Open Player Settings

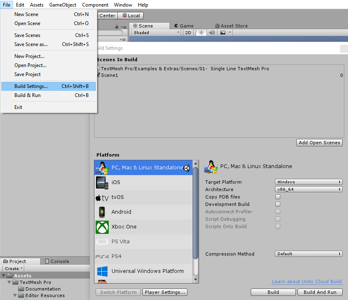(165, 292)
